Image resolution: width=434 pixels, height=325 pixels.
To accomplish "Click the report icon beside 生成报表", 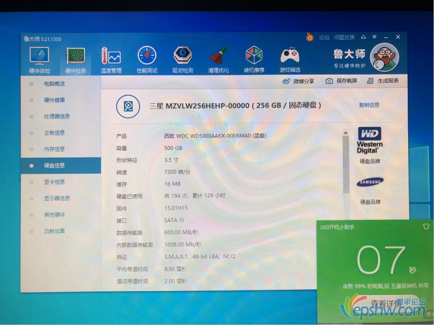I will pyautogui.click(x=370, y=81).
